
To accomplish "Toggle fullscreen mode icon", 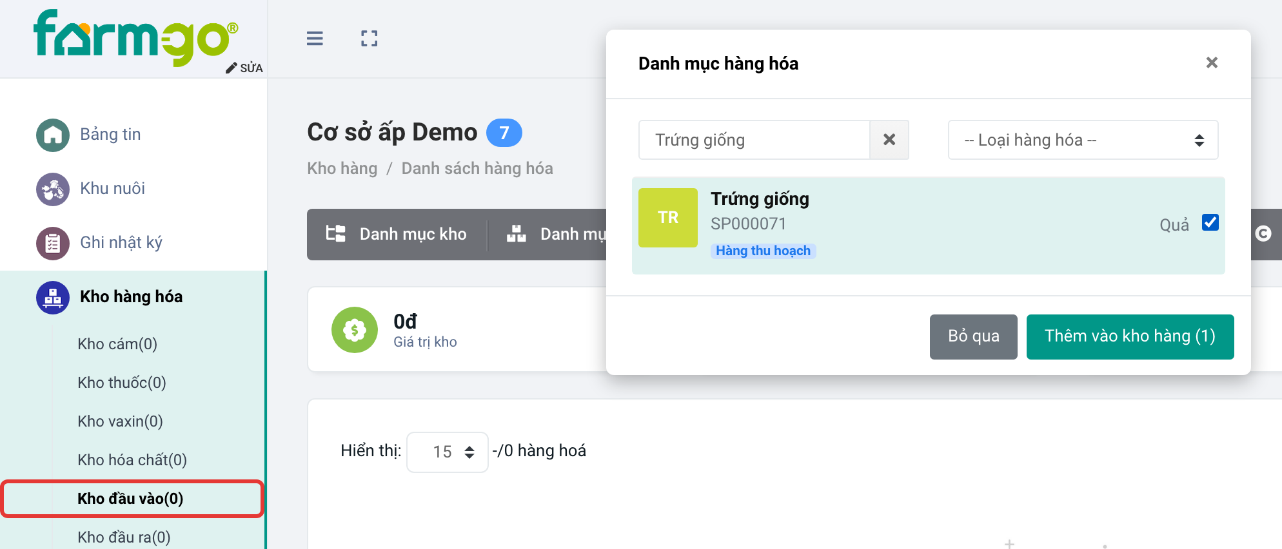I will tap(370, 39).
